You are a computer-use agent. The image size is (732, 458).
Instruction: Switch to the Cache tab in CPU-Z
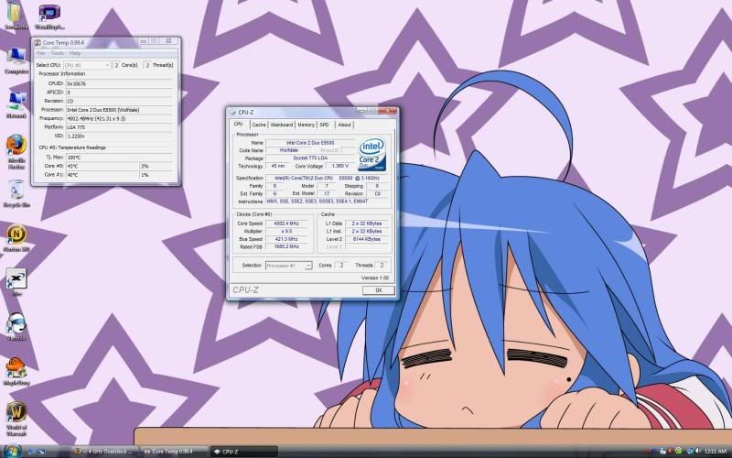259,125
